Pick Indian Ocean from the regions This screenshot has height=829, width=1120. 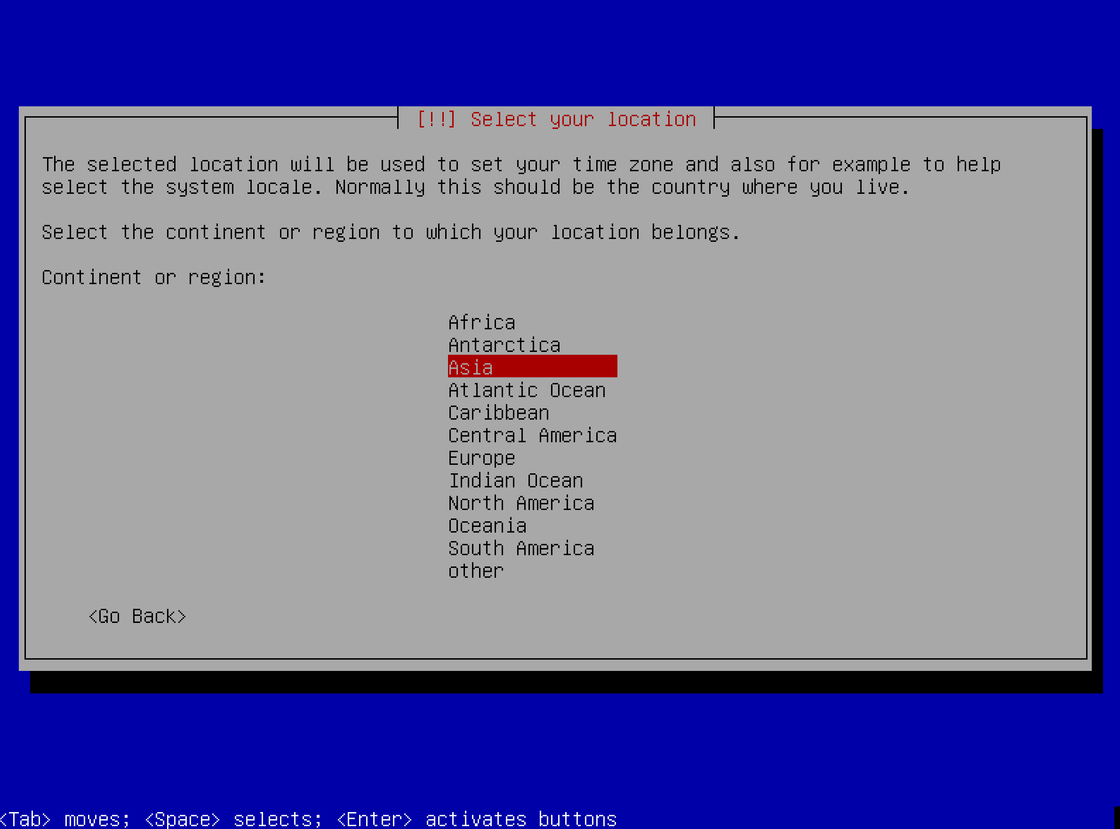coord(515,480)
